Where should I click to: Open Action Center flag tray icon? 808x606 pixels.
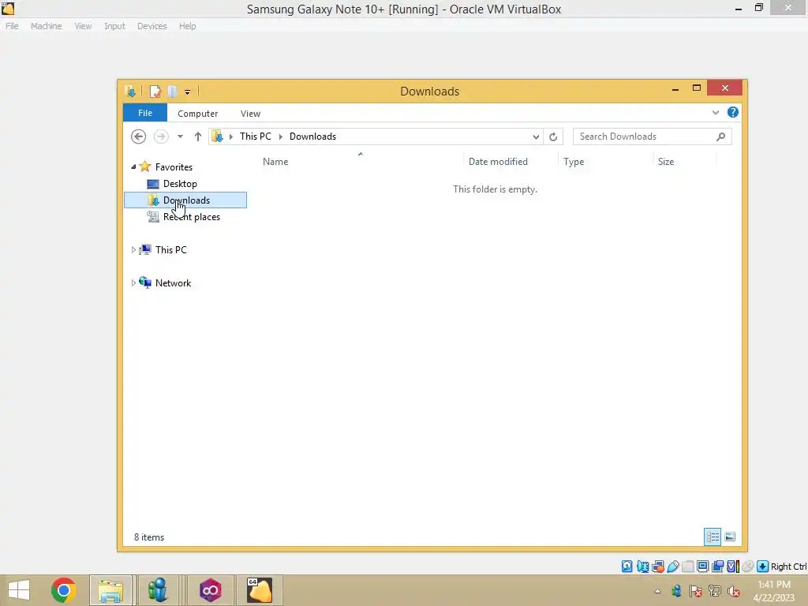(x=695, y=591)
